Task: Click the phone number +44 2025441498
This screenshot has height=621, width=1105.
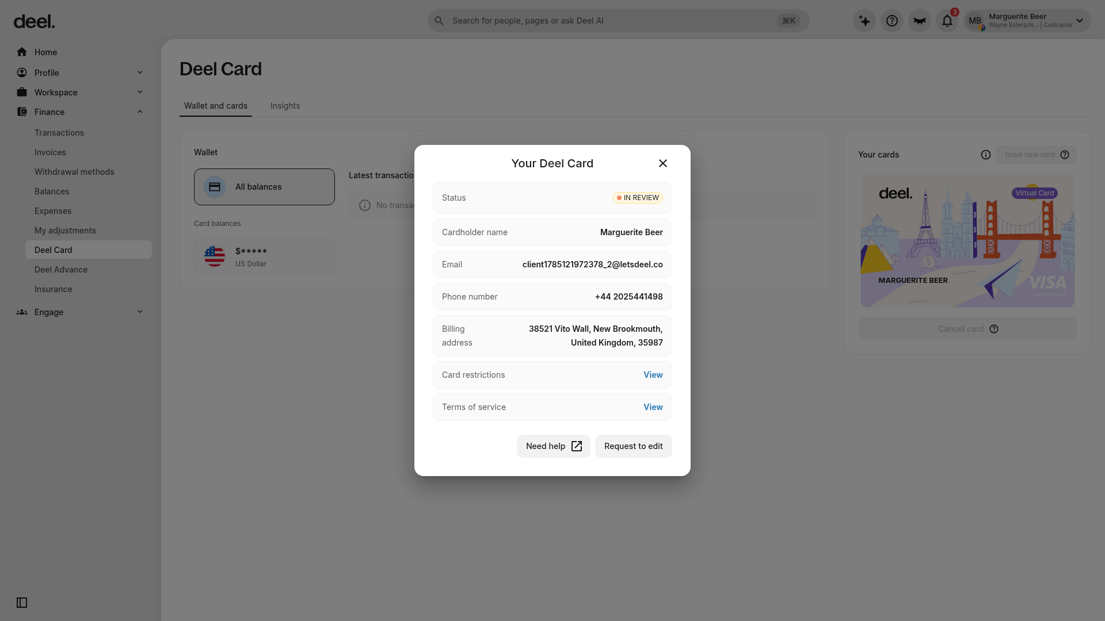Action: tap(629, 297)
